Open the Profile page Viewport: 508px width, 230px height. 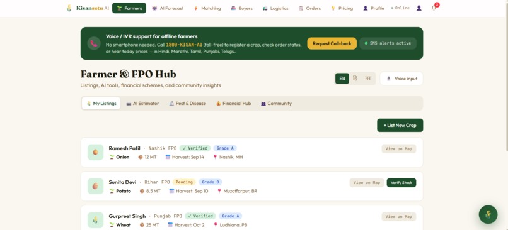(x=374, y=8)
